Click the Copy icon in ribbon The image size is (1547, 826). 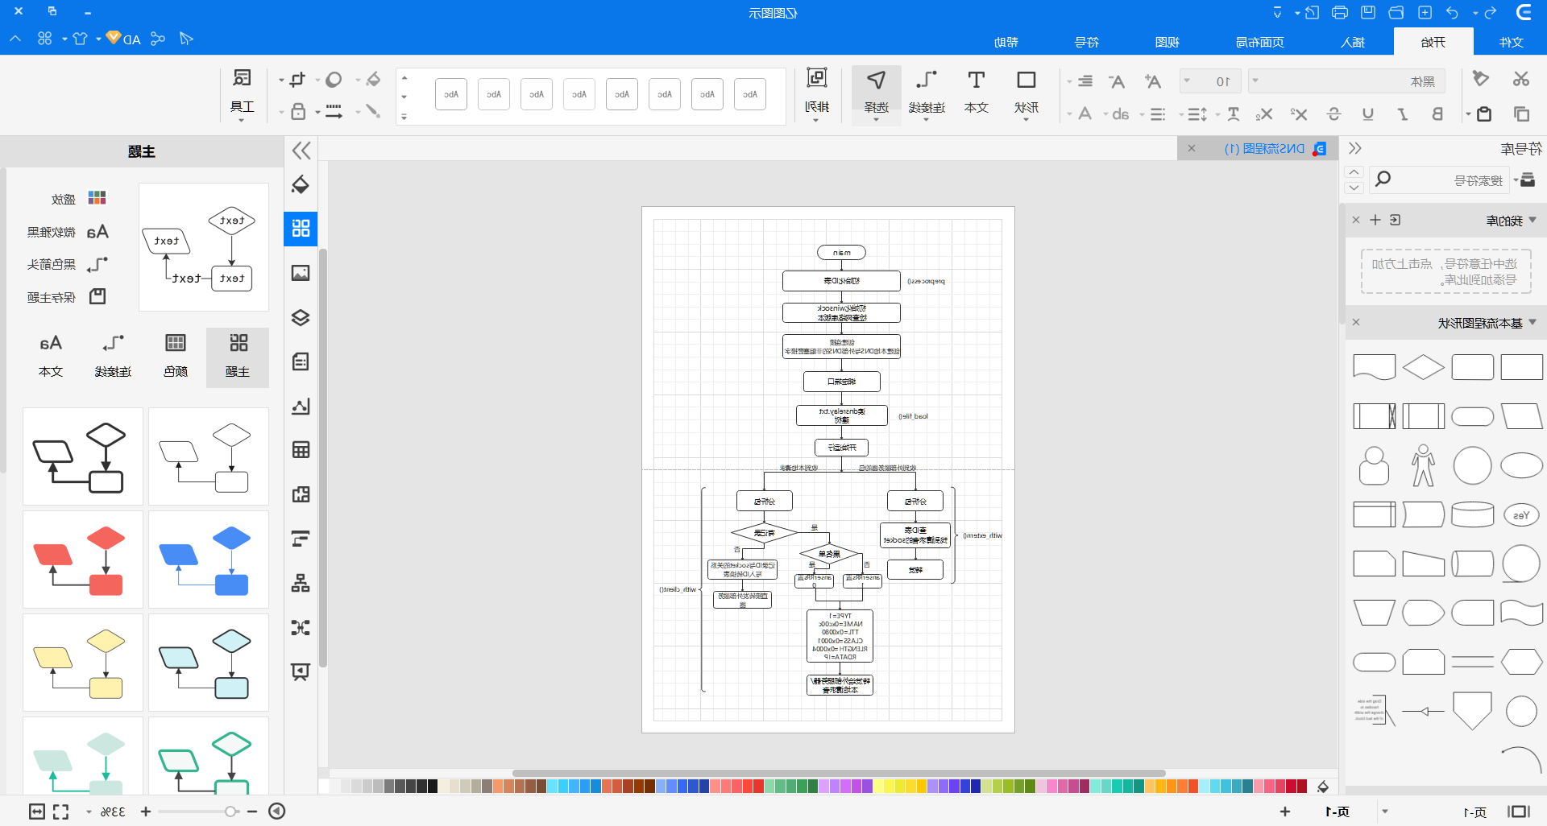coord(1521,114)
